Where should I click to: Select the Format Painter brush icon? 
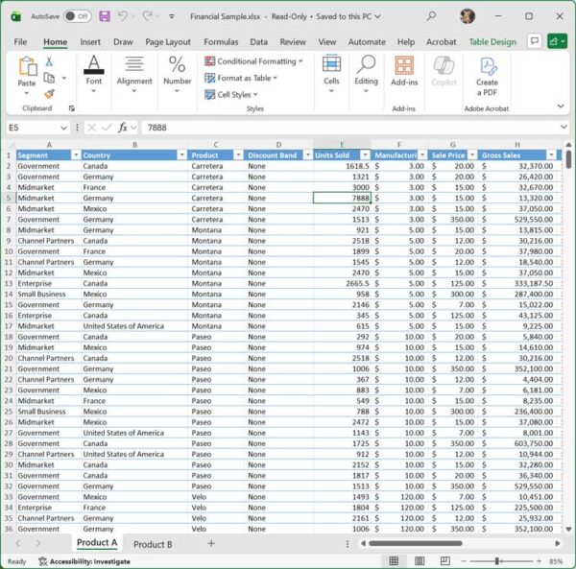(x=49, y=94)
